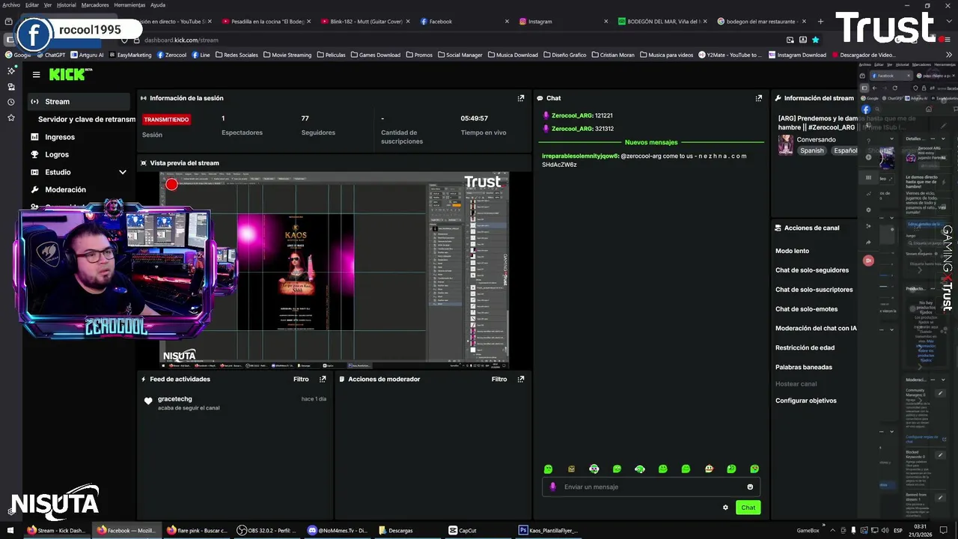The width and height of the screenshot is (958, 539).
Task: Close the Blink-182 YouTube tab
Action: 408,22
